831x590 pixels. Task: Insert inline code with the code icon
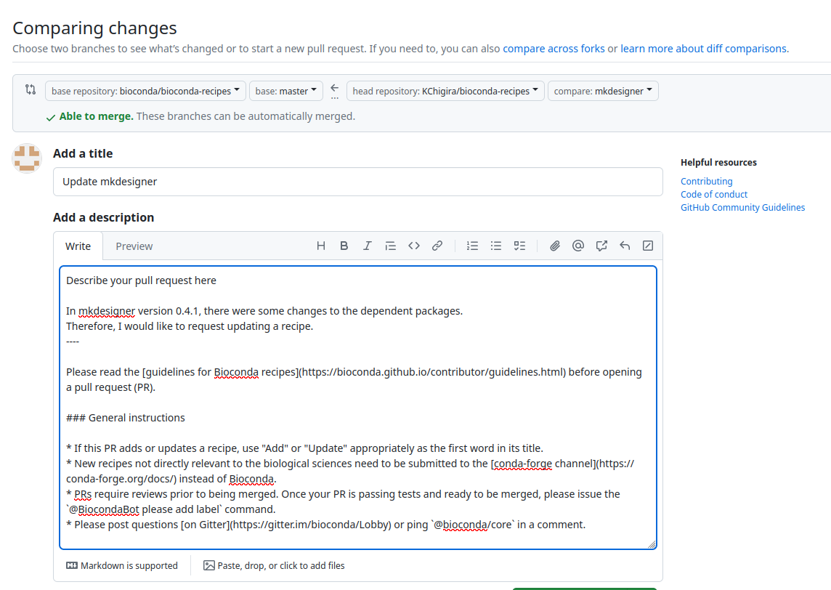tap(413, 246)
